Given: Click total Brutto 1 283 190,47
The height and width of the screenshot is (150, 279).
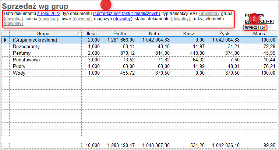Looking at the screenshot, I should 121,145.
